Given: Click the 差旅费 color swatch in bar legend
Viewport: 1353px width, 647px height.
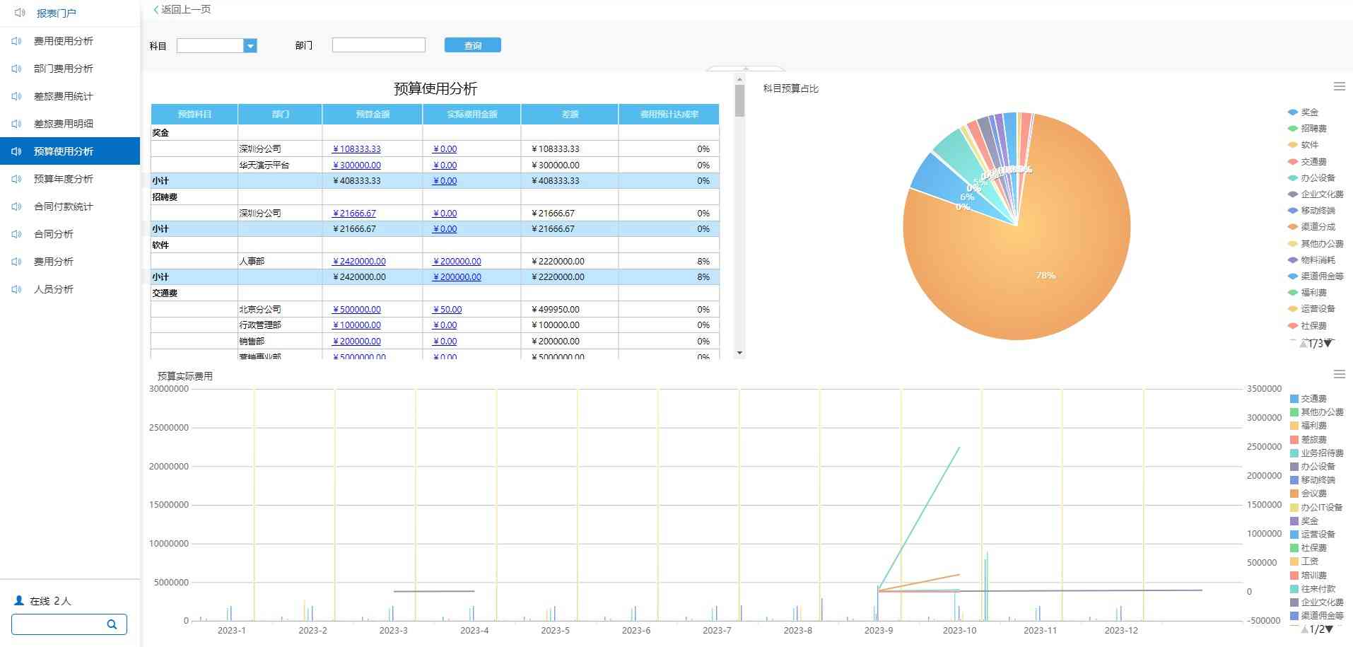Looking at the screenshot, I should 1294,440.
